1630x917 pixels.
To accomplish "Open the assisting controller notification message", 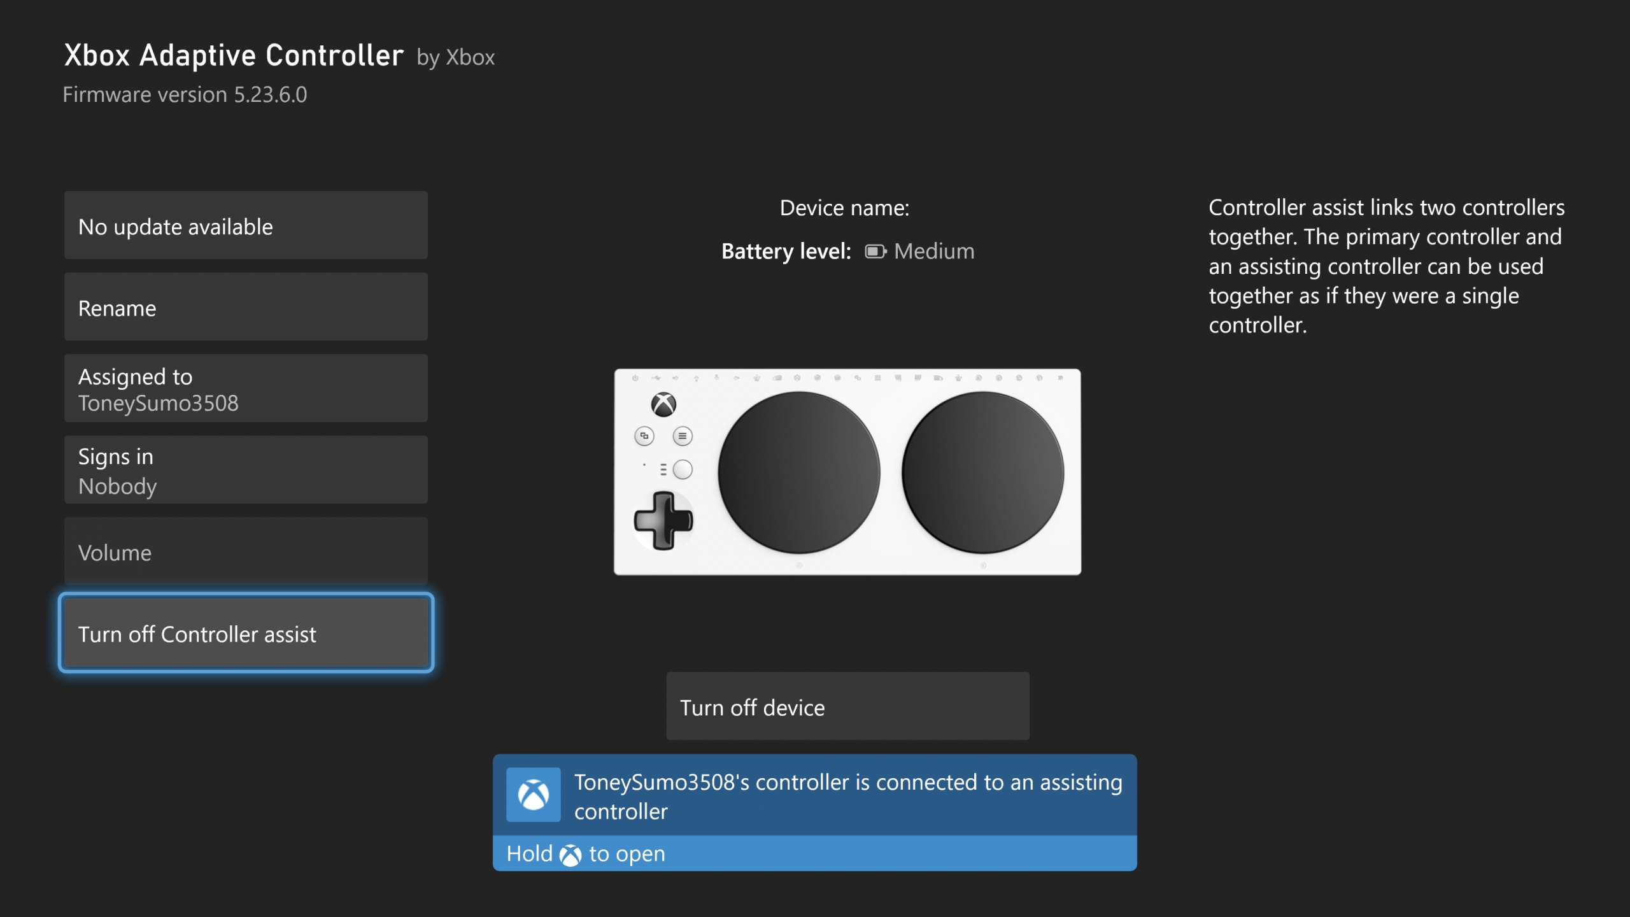I will (814, 813).
